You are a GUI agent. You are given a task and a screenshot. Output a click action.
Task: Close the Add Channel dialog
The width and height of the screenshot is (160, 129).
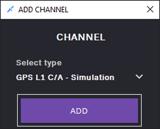(150, 10)
